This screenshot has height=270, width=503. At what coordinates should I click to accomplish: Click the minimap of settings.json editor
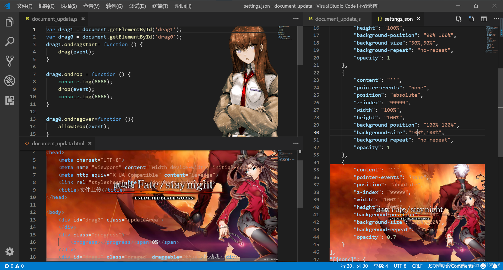[491, 39]
